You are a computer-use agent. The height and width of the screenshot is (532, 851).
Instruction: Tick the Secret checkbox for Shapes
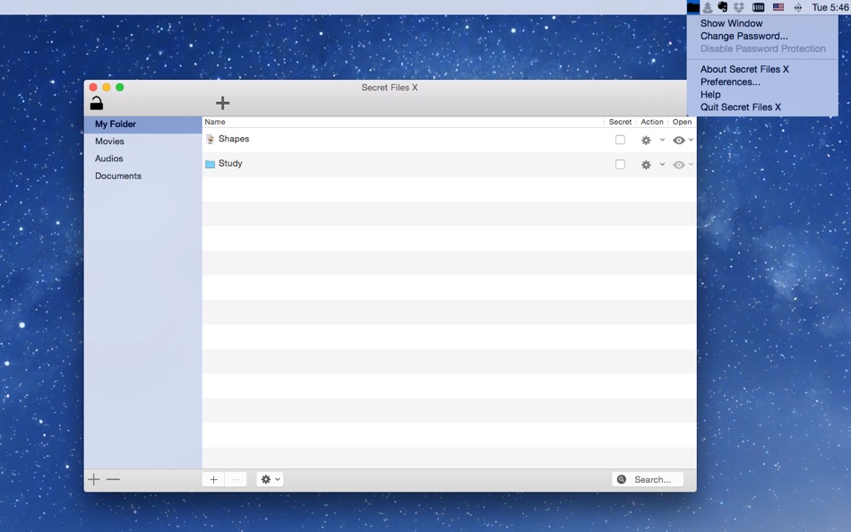(x=621, y=140)
